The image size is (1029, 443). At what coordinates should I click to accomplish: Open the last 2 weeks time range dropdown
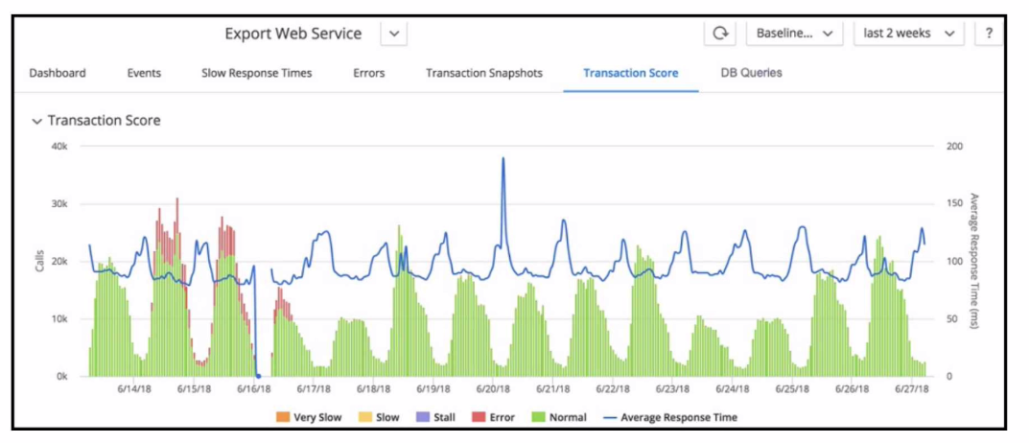(x=909, y=34)
